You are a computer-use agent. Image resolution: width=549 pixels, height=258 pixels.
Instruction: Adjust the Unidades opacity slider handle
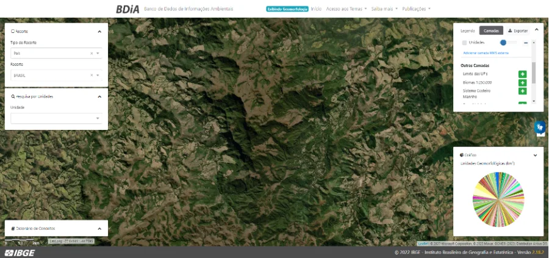[x=503, y=43]
